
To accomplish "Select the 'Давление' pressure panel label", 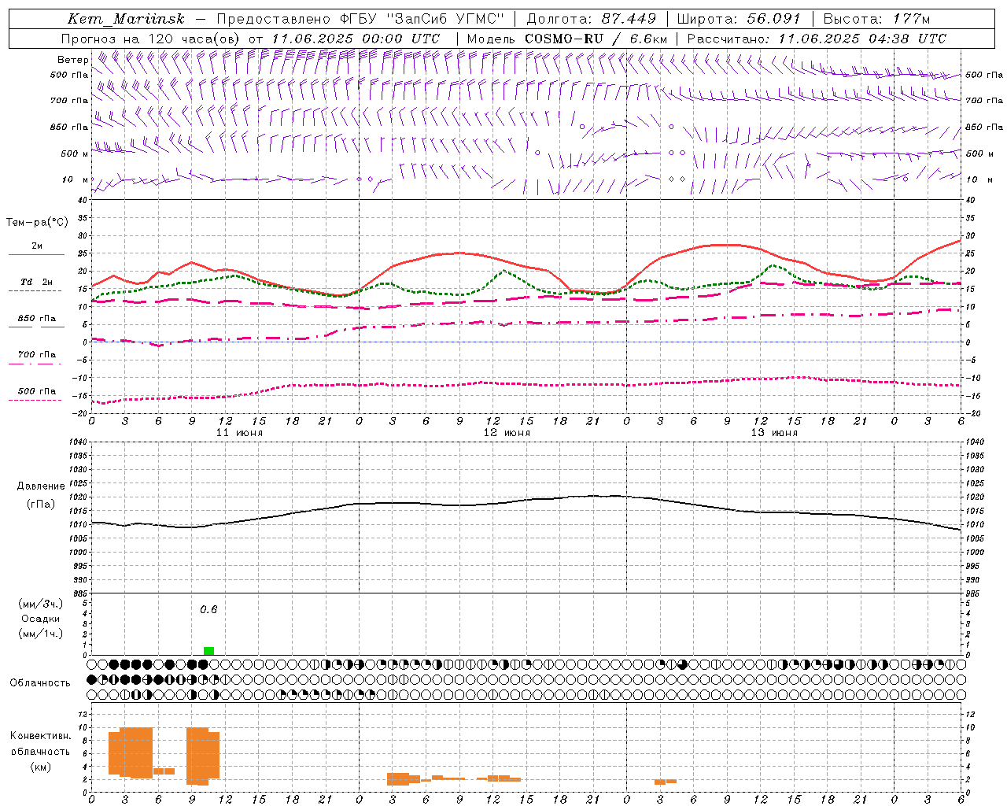I will click(x=41, y=486).
